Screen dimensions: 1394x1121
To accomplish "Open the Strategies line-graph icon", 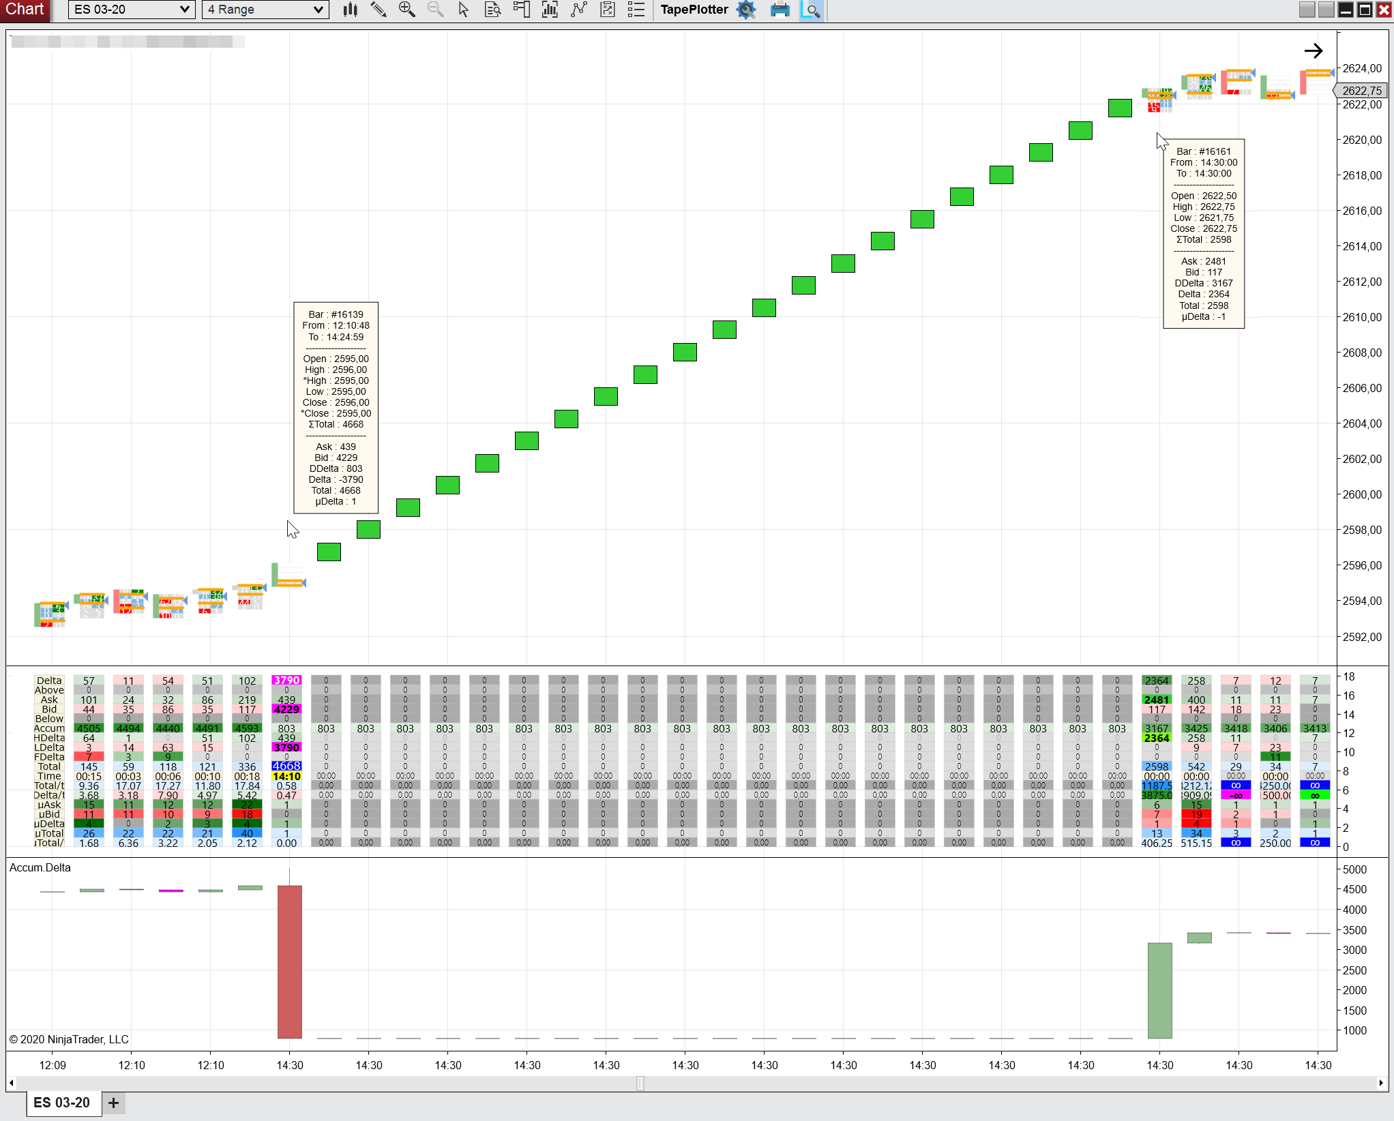I will (x=579, y=10).
